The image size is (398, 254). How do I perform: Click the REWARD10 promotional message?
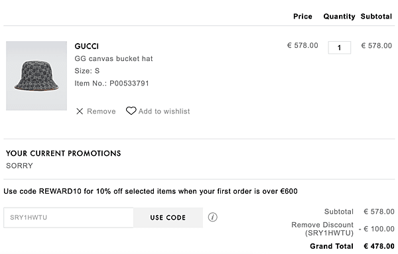(x=151, y=191)
